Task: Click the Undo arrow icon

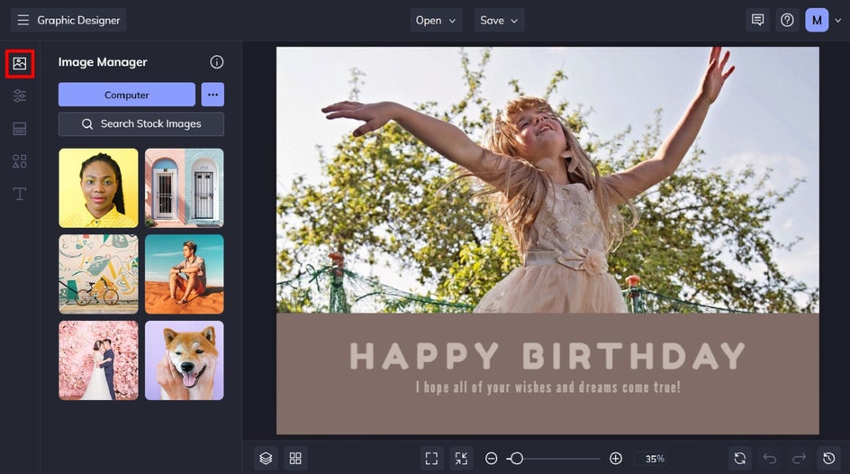Action: pos(769,458)
